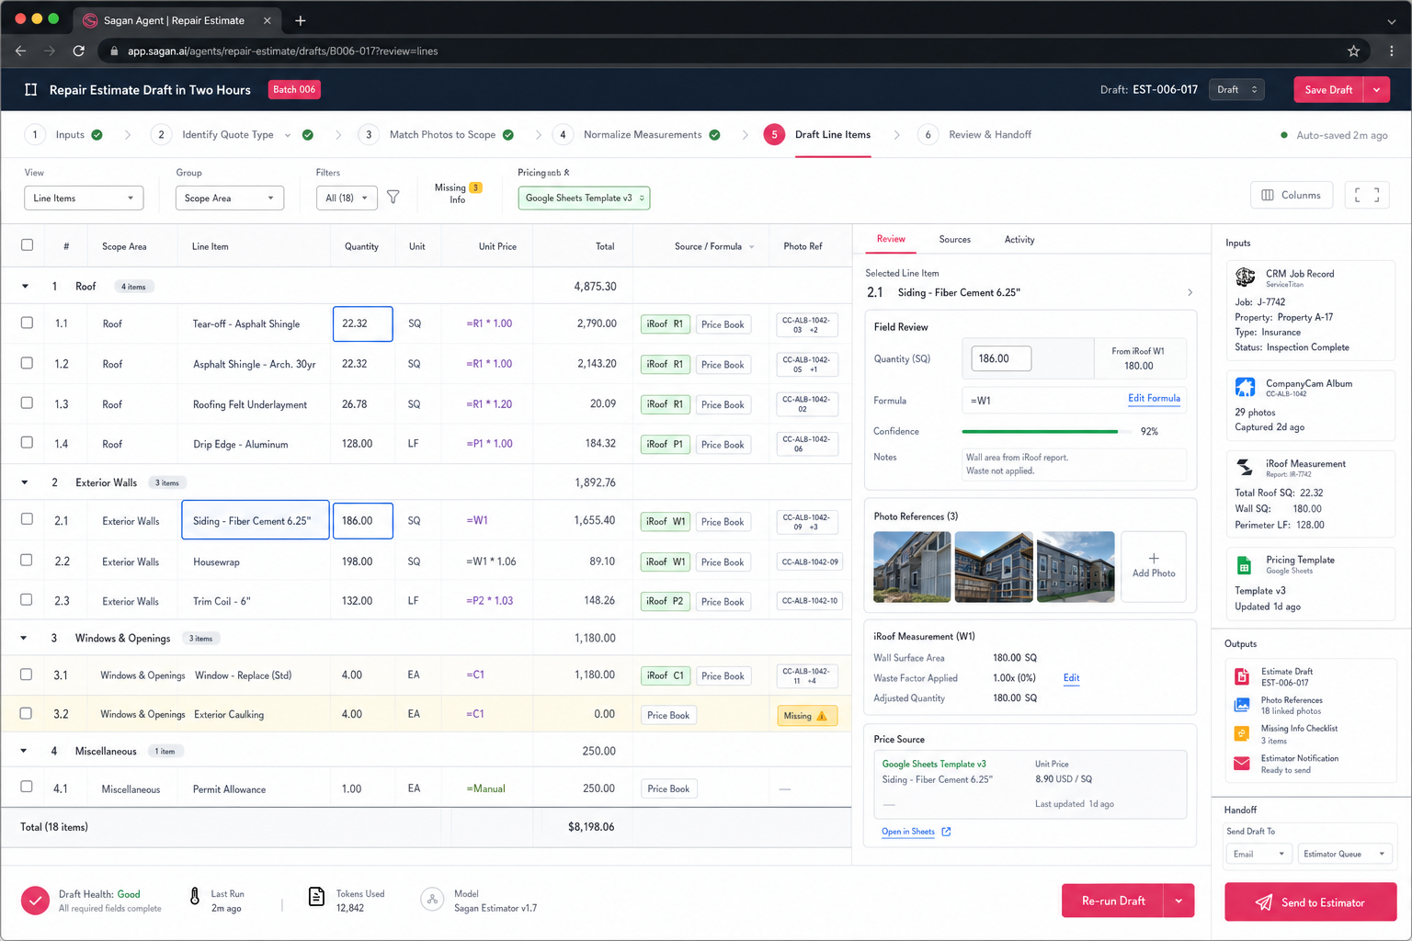Open first photo reference thumbnail
The width and height of the screenshot is (1412, 941).
911,566
